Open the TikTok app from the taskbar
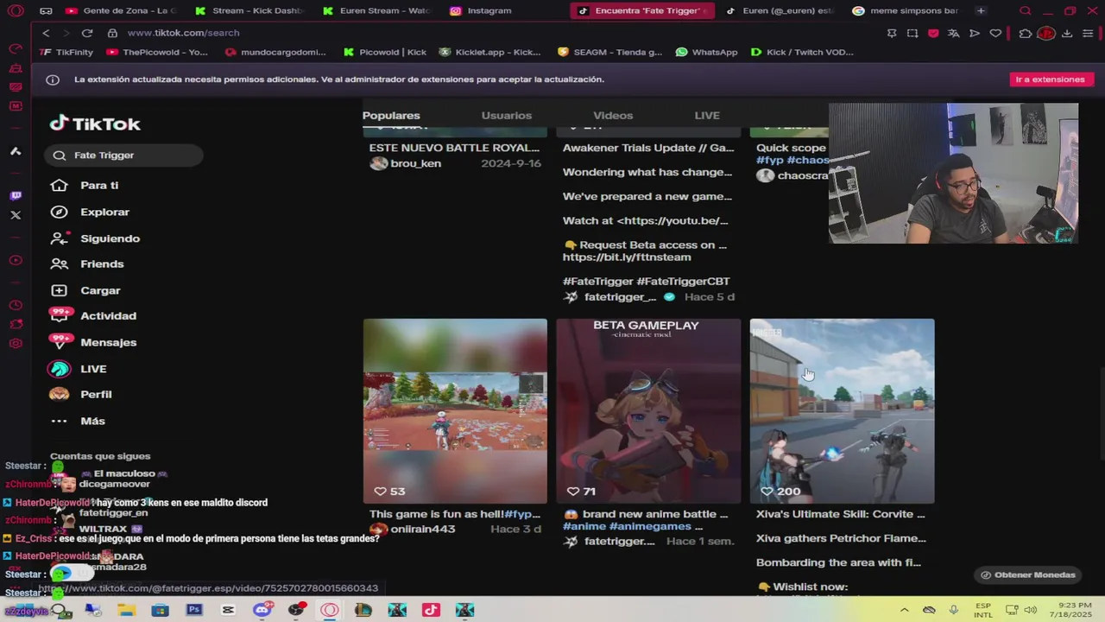1105x622 pixels. coord(431,610)
